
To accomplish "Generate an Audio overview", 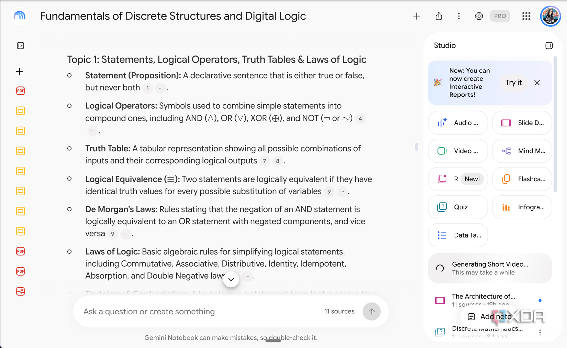I will tap(458, 123).
